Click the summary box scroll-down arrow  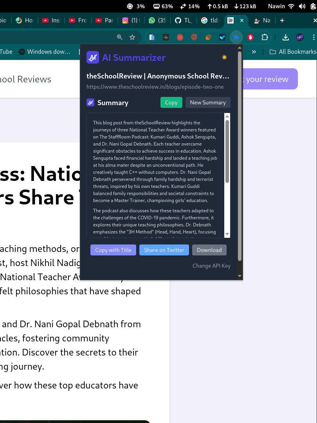[x=227, y=234]
